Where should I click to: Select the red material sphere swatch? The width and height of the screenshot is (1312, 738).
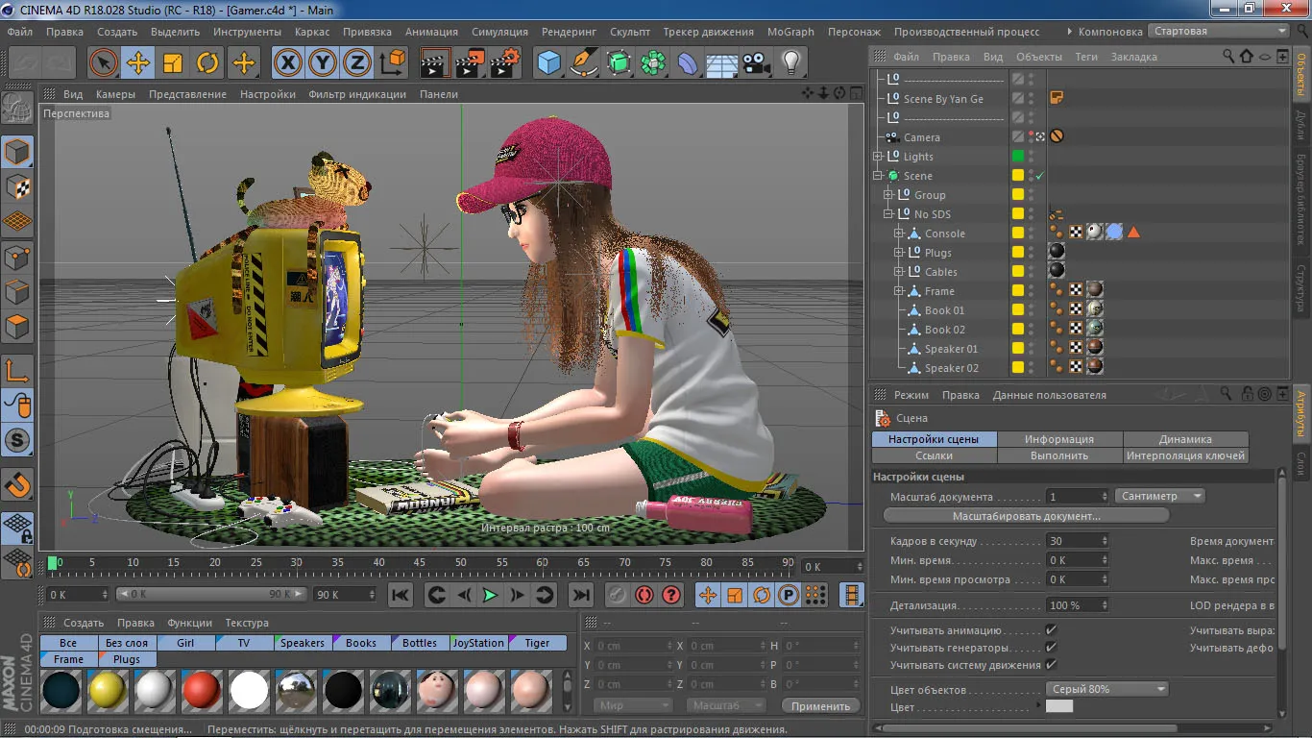coord(202,690)
